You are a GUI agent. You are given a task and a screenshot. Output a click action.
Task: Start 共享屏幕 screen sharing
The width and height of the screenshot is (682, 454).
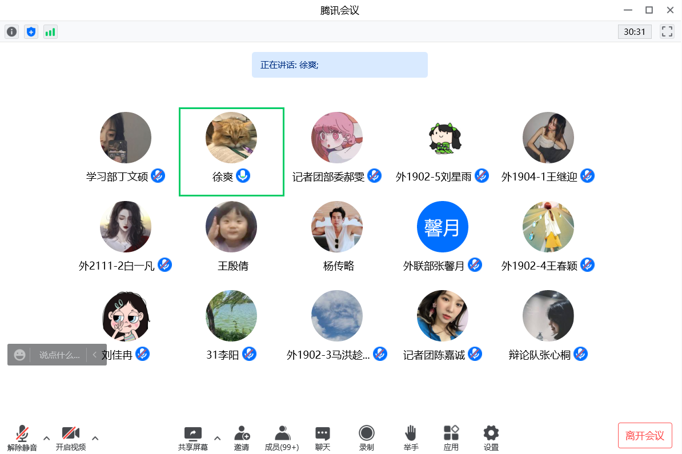click(x=193, y=439)
